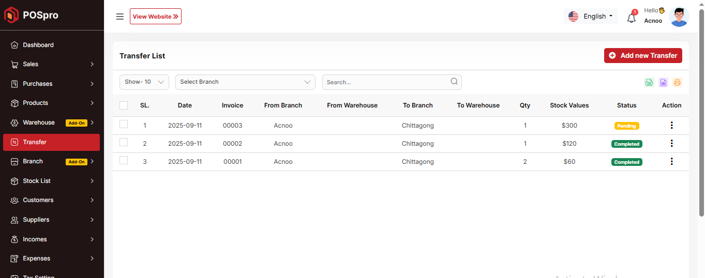Tick the select-all checkbox in table header
This screenshot has width=705, height=278.
click(124, 105)
